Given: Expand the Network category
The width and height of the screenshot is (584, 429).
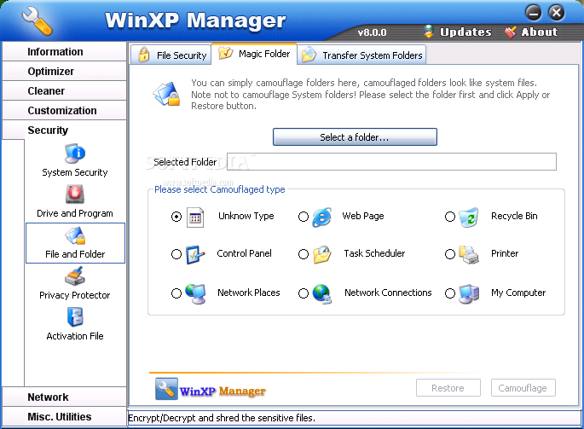Looking at the screenshot, I should (64, 397).
